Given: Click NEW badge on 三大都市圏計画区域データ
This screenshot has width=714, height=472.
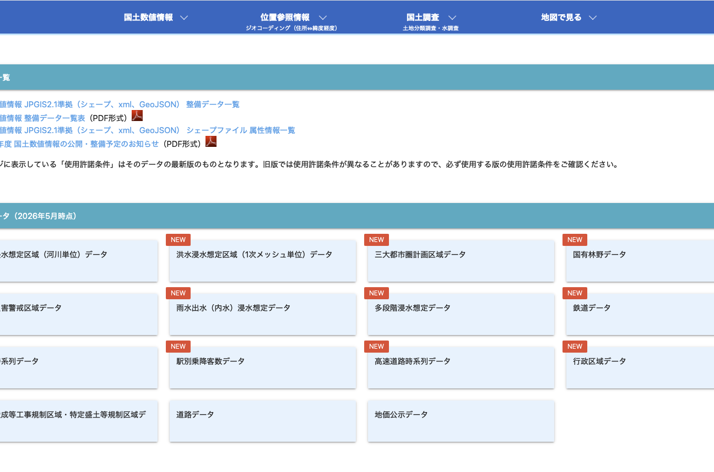Looking at the screenshot, I should 376,240.
